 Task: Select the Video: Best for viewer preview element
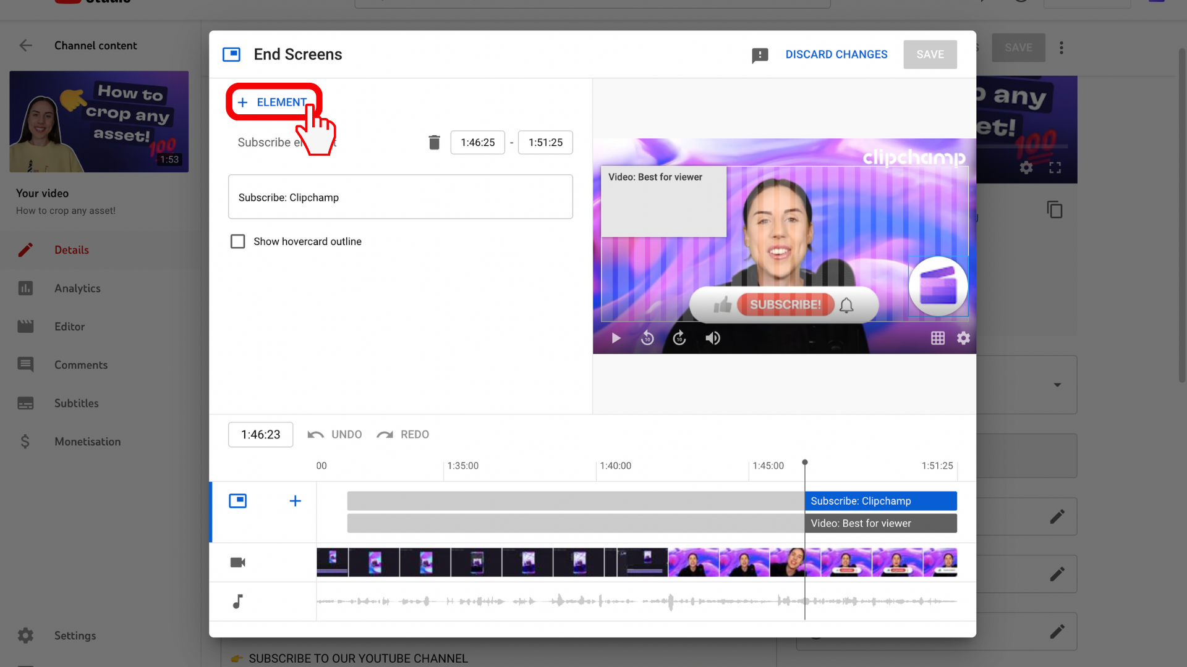click(664, 201)
